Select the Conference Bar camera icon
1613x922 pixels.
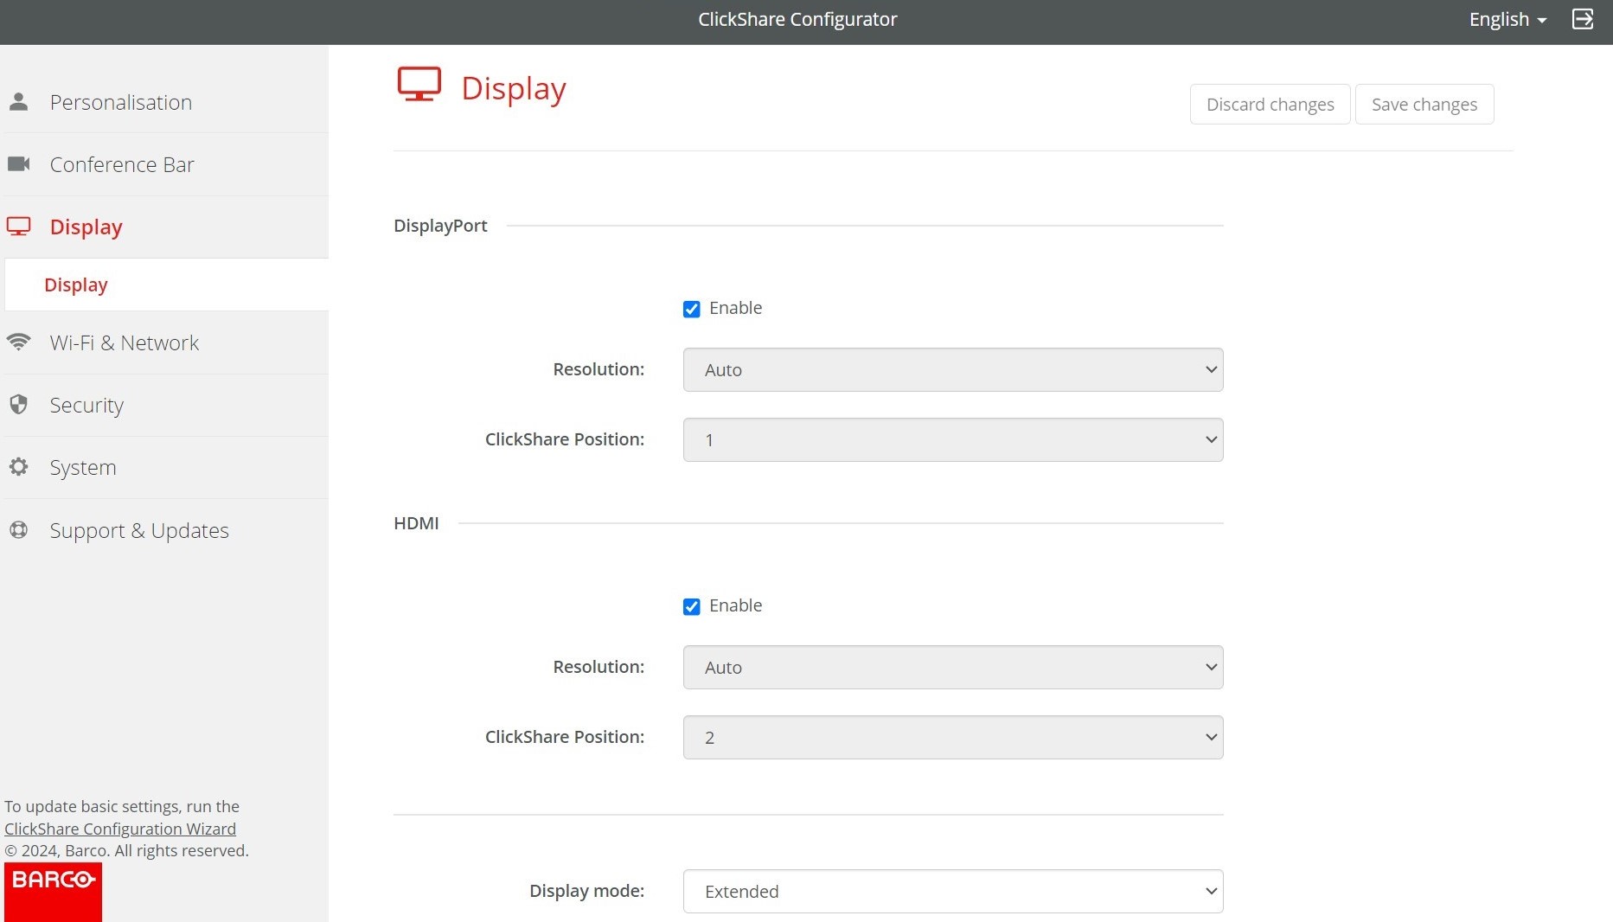[x=19, y=163]
